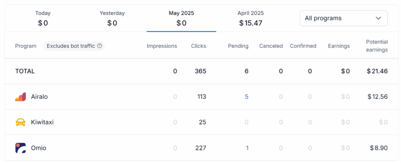
Task: Click the Omio program name
Action: 39,148
